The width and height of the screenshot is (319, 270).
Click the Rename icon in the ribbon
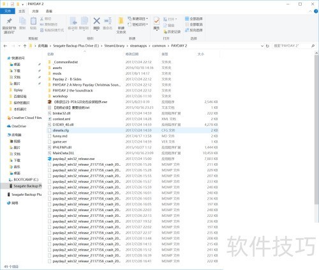pos(108,21)
